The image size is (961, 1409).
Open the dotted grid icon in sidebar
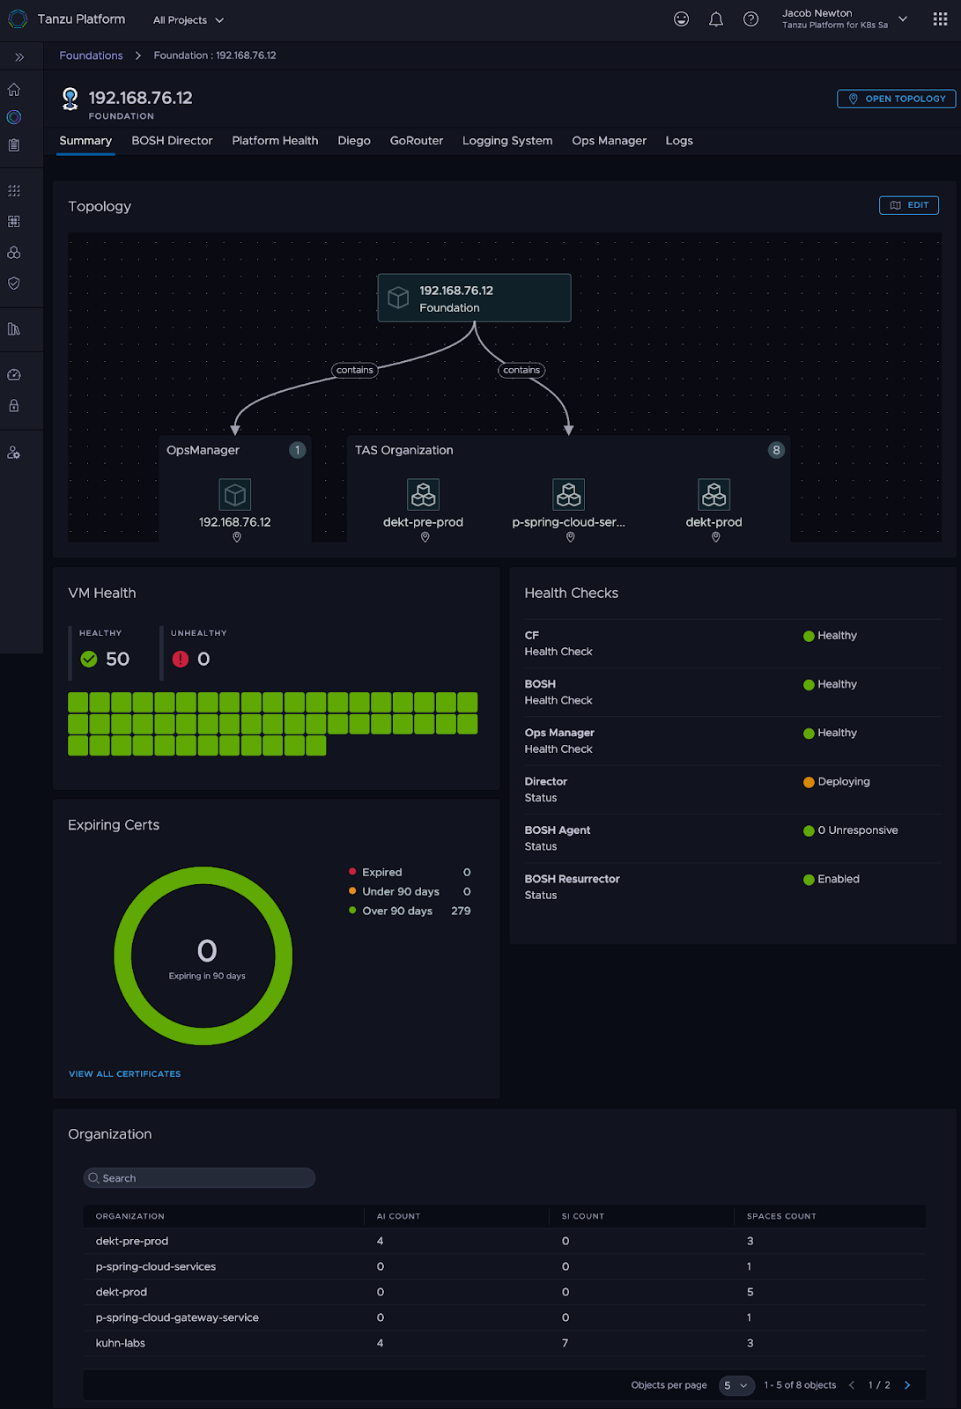(14, 191)
